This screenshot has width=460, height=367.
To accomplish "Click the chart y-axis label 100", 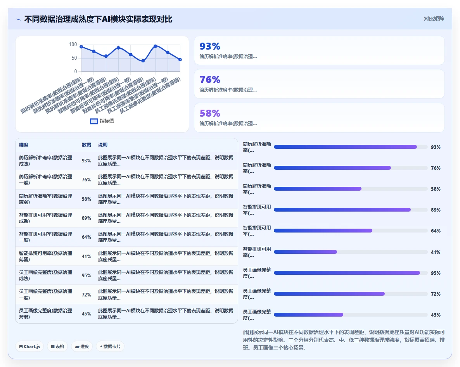I will click(x=73, y=44).
